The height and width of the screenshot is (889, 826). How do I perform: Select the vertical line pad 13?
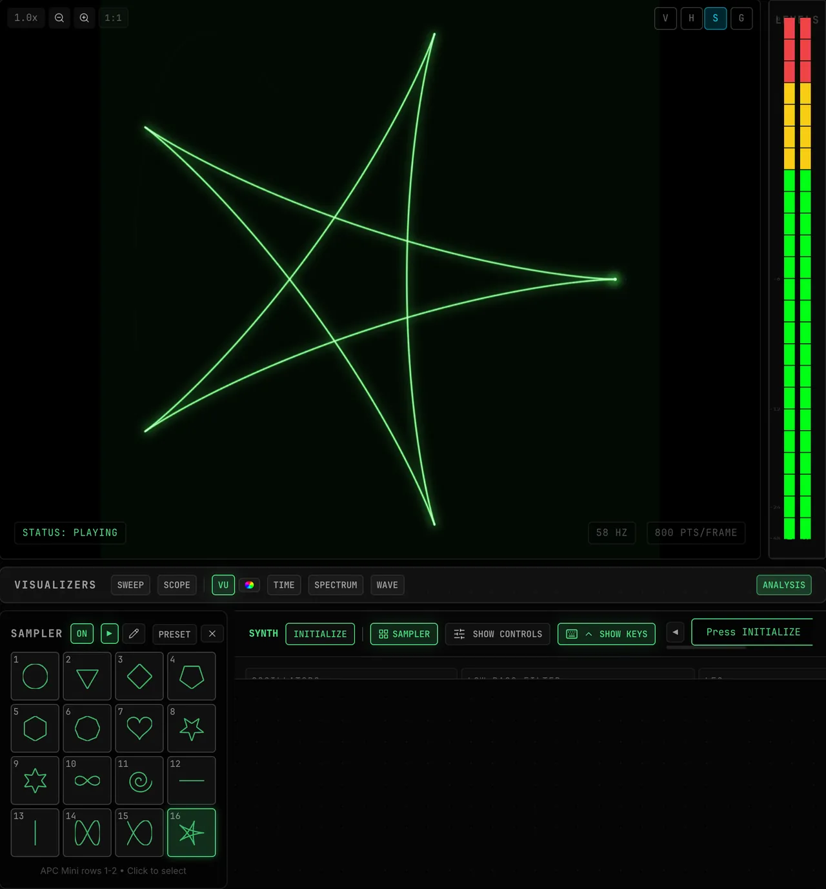click(x=35, y=833)
